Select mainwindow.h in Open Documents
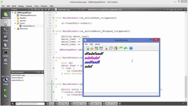The width and height of the screenshot is (188, 106). pyautogui.click(x=17, y=78)
